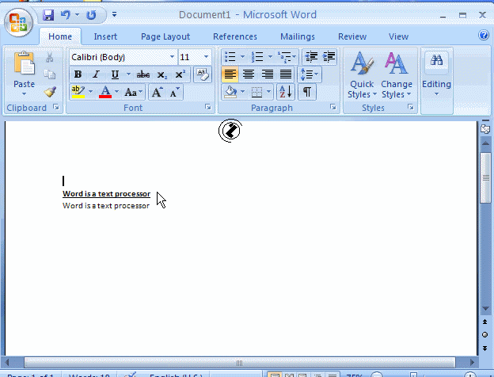Open line spacing options
Screen dimensions: 494x377
click(310, 74)
